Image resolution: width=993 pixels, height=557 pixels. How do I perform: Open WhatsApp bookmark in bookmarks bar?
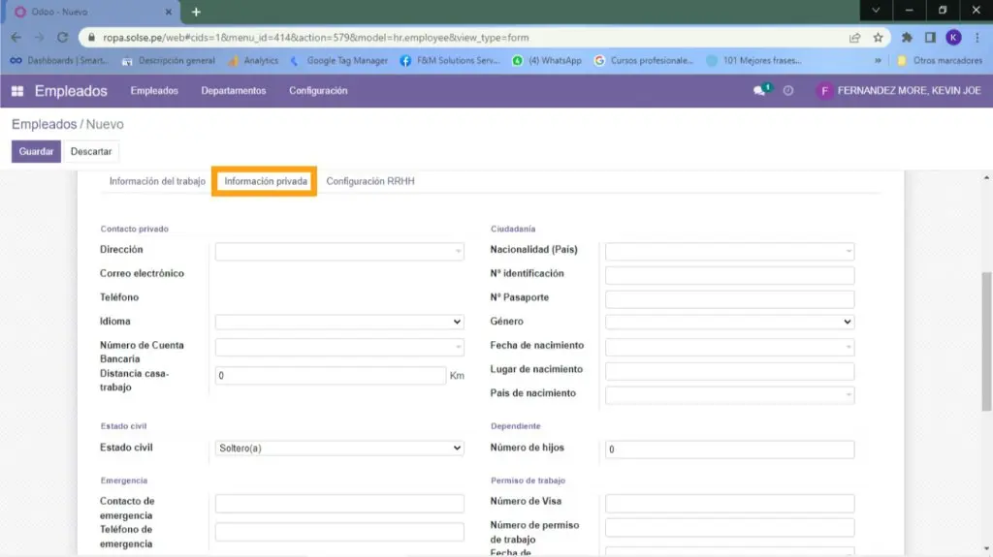pos(548,60)
